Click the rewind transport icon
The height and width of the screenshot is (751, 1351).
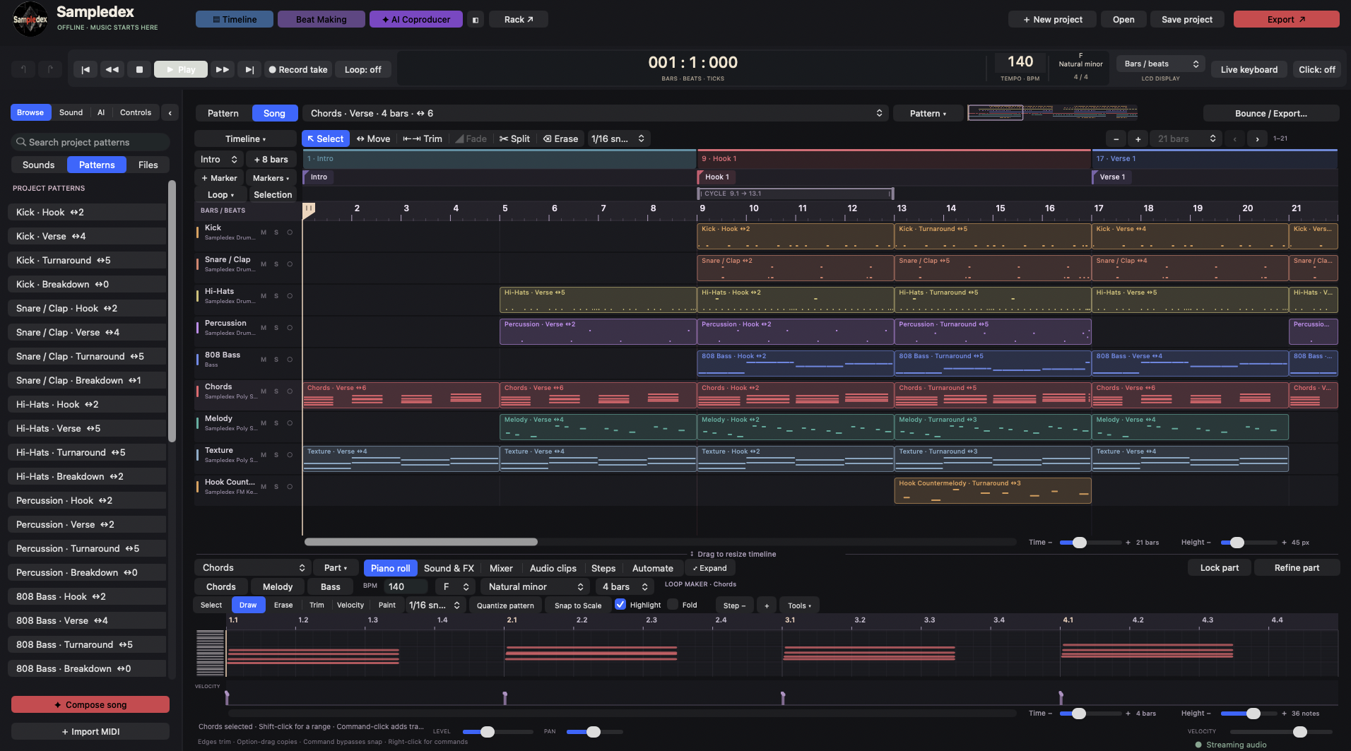pos(112,69)
